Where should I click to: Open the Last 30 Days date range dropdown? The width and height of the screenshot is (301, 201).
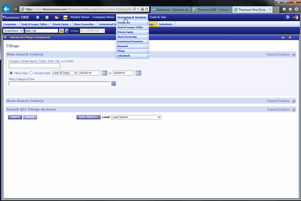click(65, 73)
